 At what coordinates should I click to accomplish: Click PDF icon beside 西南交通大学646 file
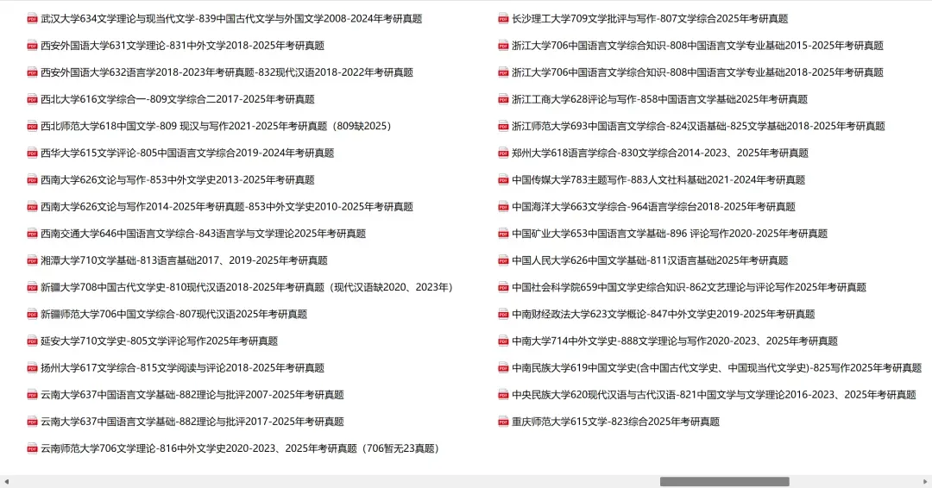32,234
